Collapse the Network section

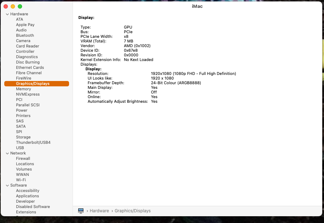(7, 153)
